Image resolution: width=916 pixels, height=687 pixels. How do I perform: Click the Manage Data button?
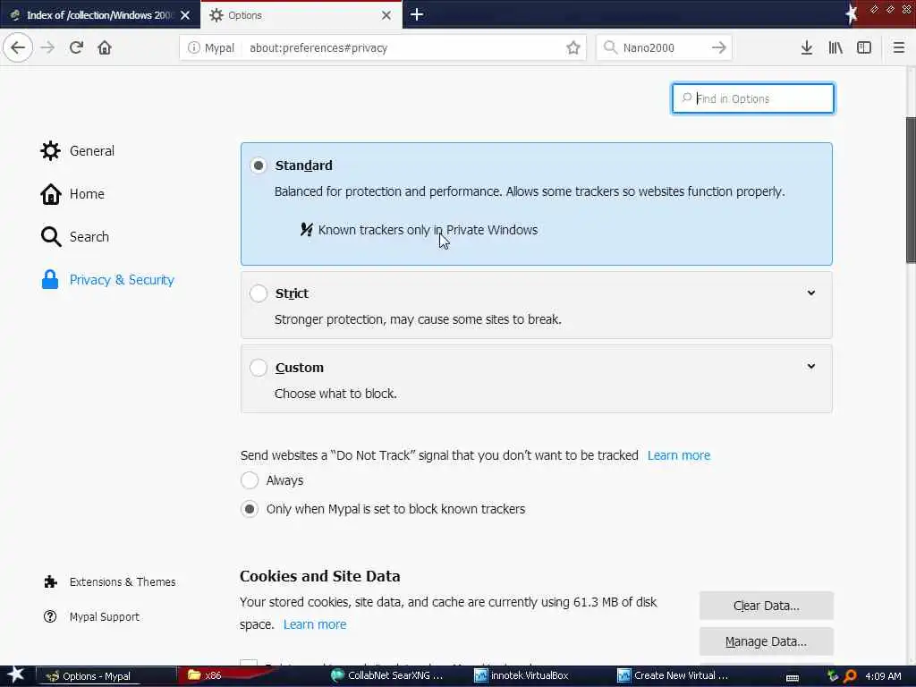pyautogui.click(x=767, y=641)
